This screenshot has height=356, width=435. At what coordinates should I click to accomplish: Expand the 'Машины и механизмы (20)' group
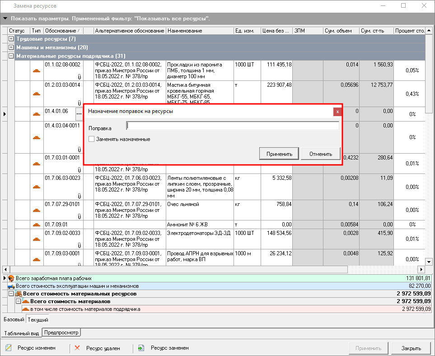click(x=11, y=47)
